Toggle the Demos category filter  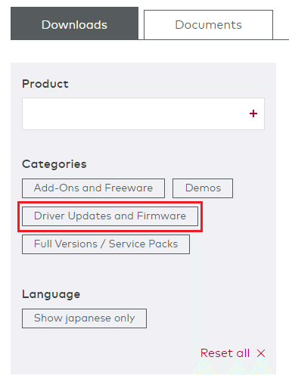click(203, 188)
